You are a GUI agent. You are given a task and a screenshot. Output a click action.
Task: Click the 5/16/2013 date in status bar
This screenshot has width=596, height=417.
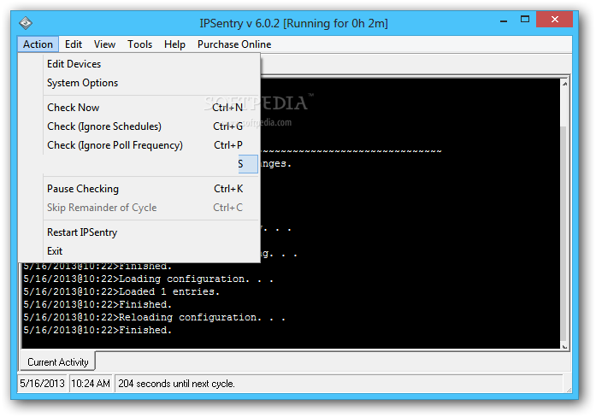click(42, 384)
